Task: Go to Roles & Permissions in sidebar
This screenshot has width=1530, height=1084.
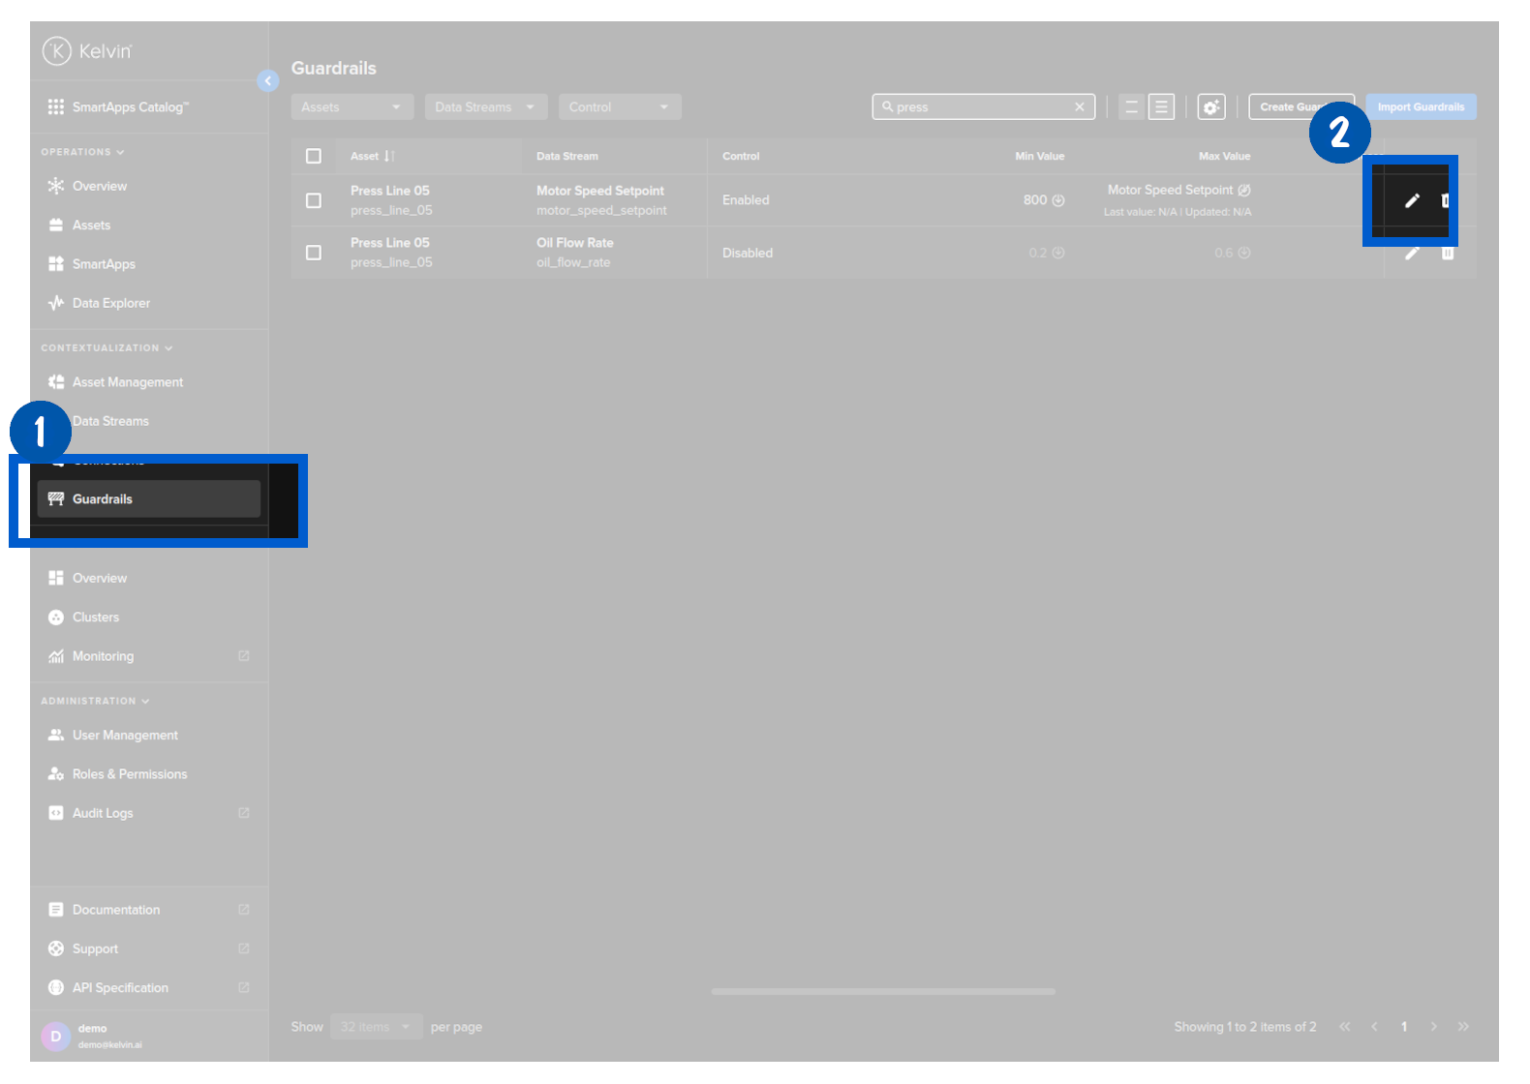Action: point(129,774)
